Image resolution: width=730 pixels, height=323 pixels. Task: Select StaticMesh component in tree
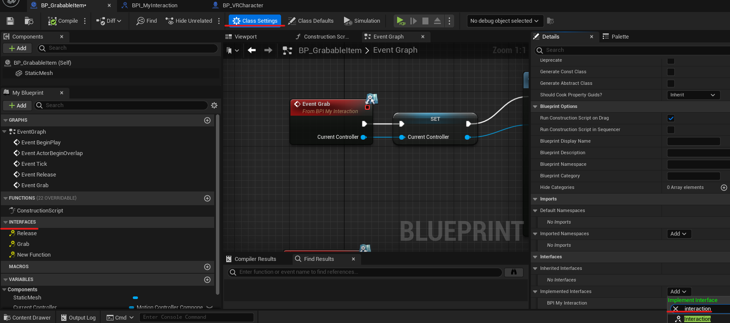pyautogui.click(x=39, y=73)
